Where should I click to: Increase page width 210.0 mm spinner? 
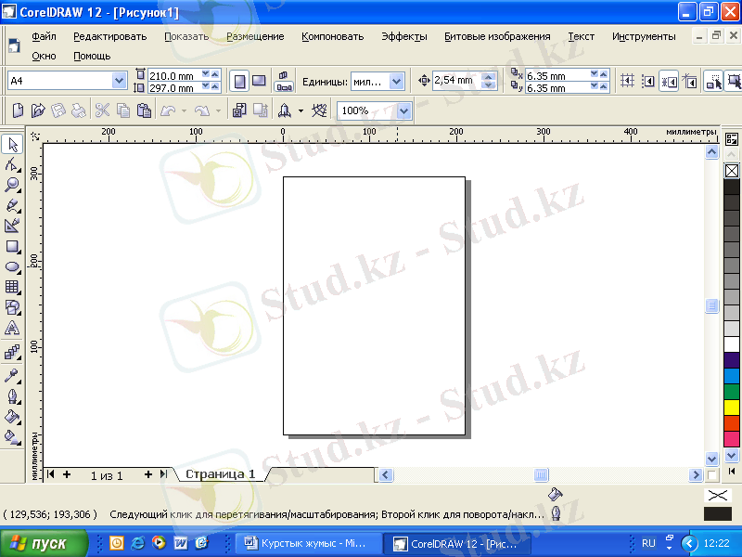[215, 74]
